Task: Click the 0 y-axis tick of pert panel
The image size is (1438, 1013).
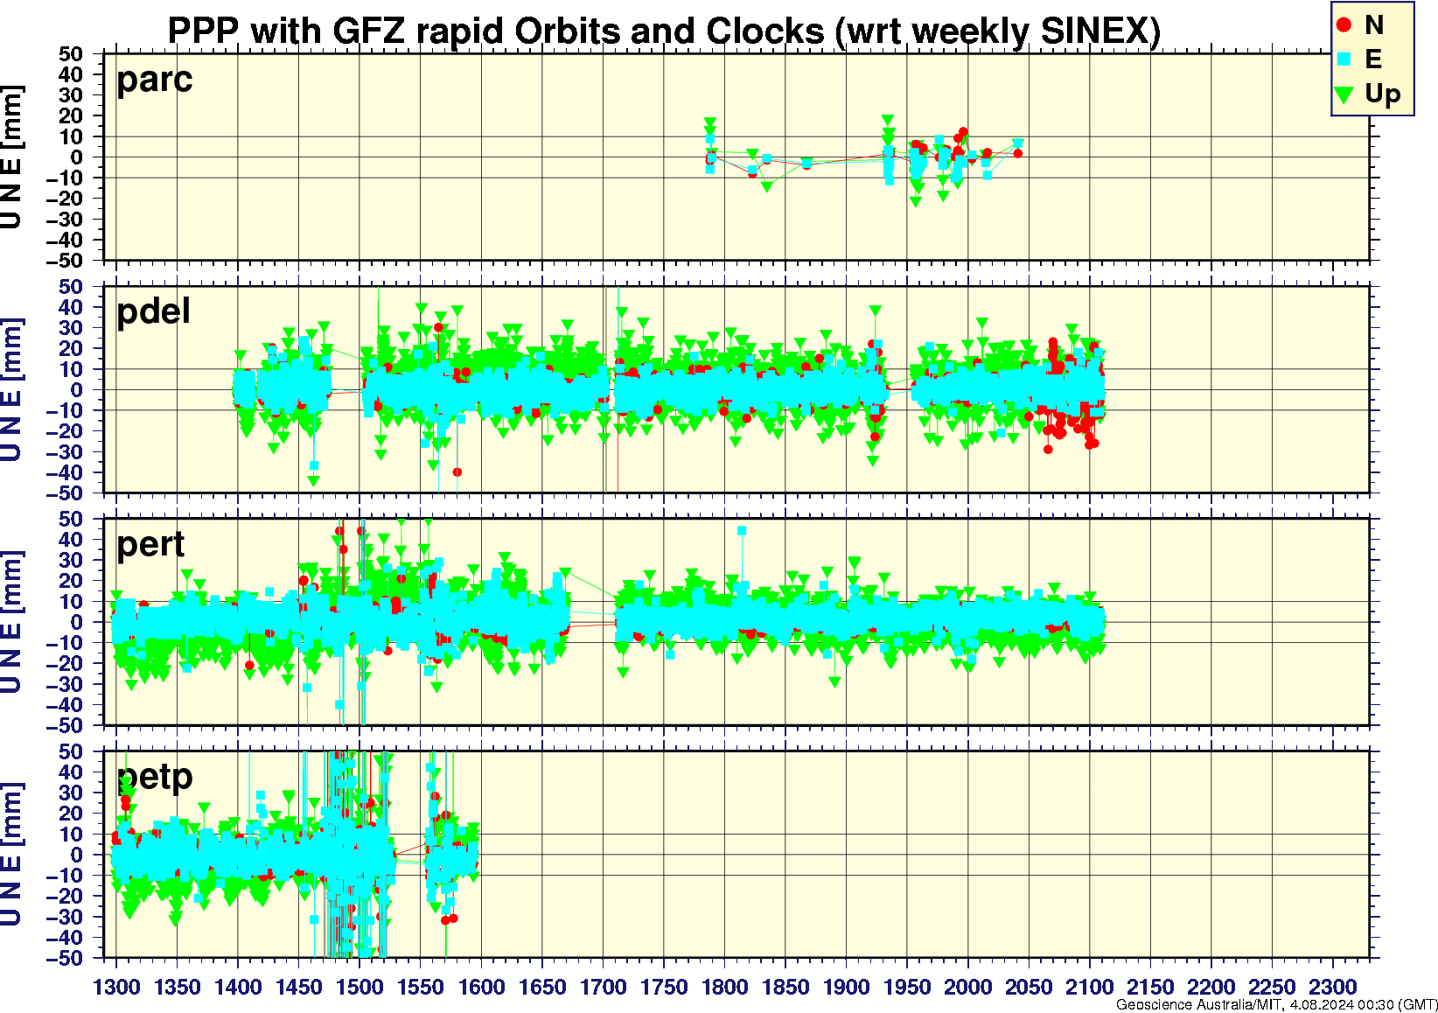Action: click(x=77, y=623)
